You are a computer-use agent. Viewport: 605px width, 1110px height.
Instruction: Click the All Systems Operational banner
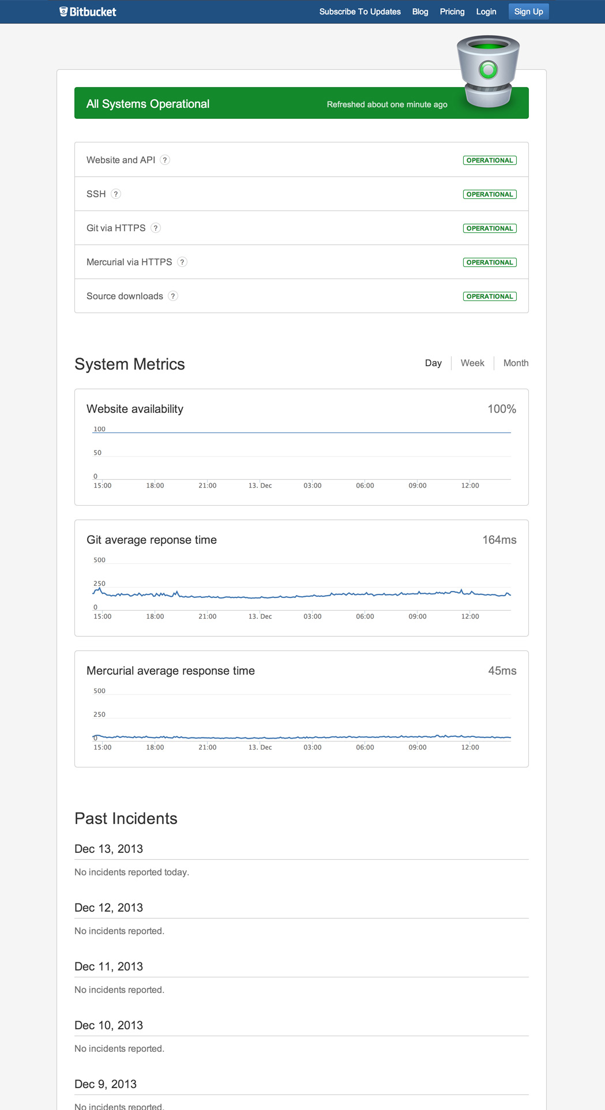(260, 104)
